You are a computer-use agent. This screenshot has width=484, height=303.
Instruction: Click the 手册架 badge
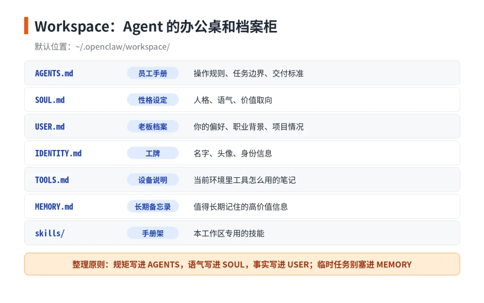[153, 233]
